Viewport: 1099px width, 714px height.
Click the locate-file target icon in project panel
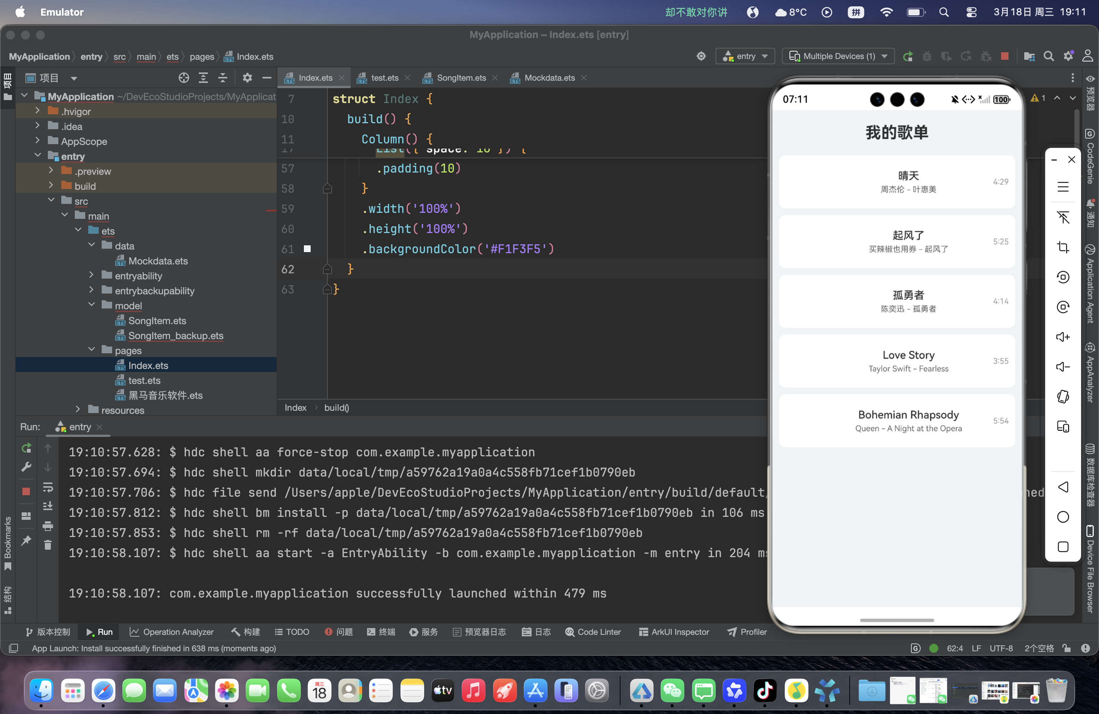coord(184,78)
